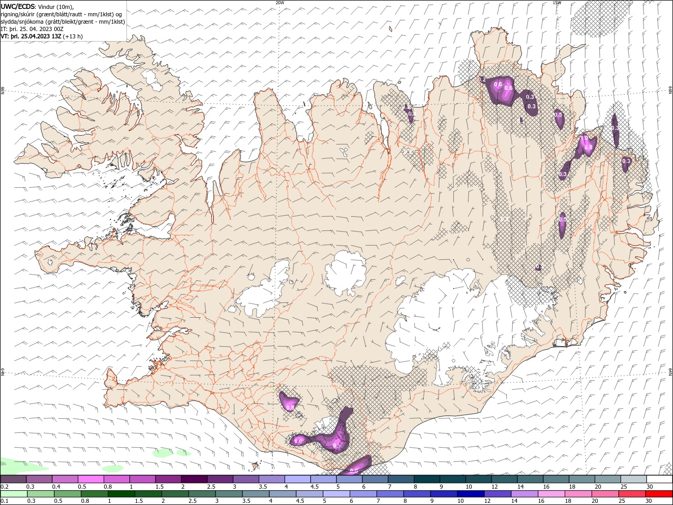Select the bright red 30 swatch ending lower legend

tap(659, 494)
